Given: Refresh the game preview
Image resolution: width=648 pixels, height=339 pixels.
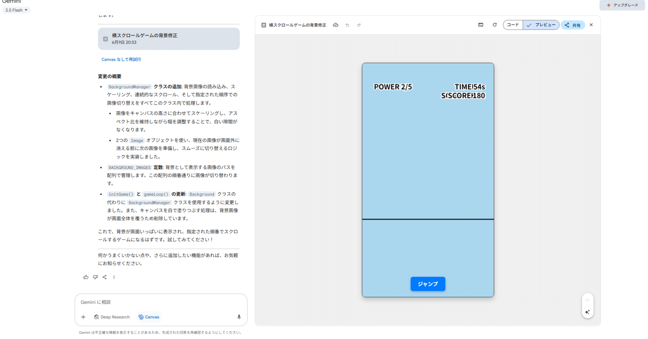Looking at the screenshot, I should [x=494, y=25].
